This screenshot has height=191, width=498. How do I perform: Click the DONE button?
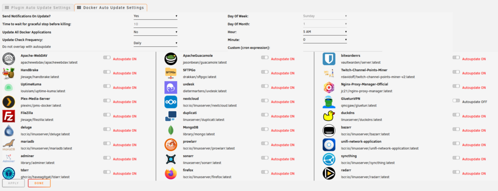pos(39,184)
